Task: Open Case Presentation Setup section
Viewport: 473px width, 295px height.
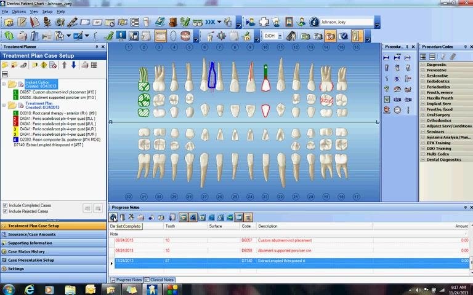Action: [x=54, y=260]
